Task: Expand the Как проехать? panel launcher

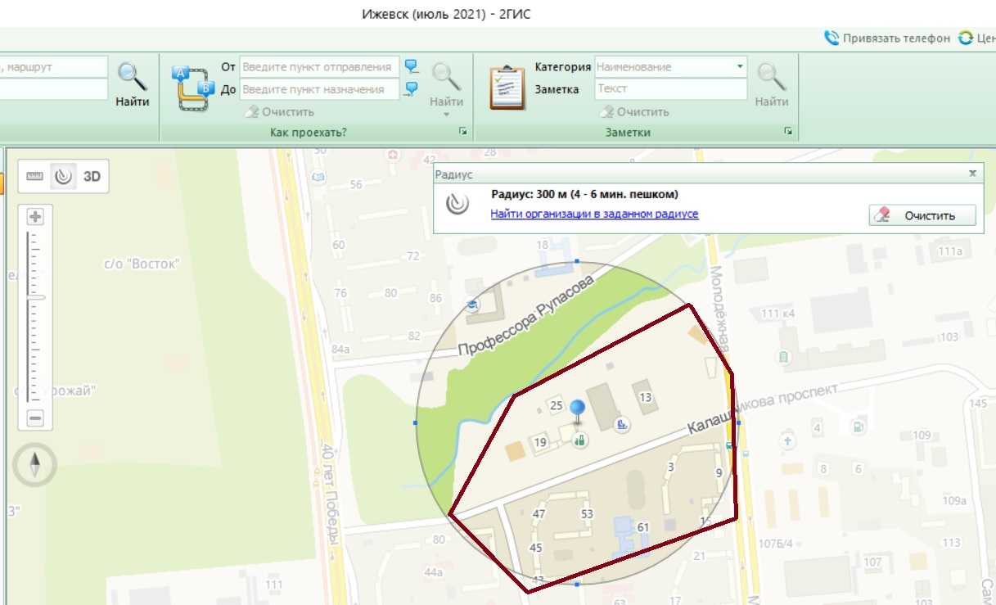Action: point(463,132)
